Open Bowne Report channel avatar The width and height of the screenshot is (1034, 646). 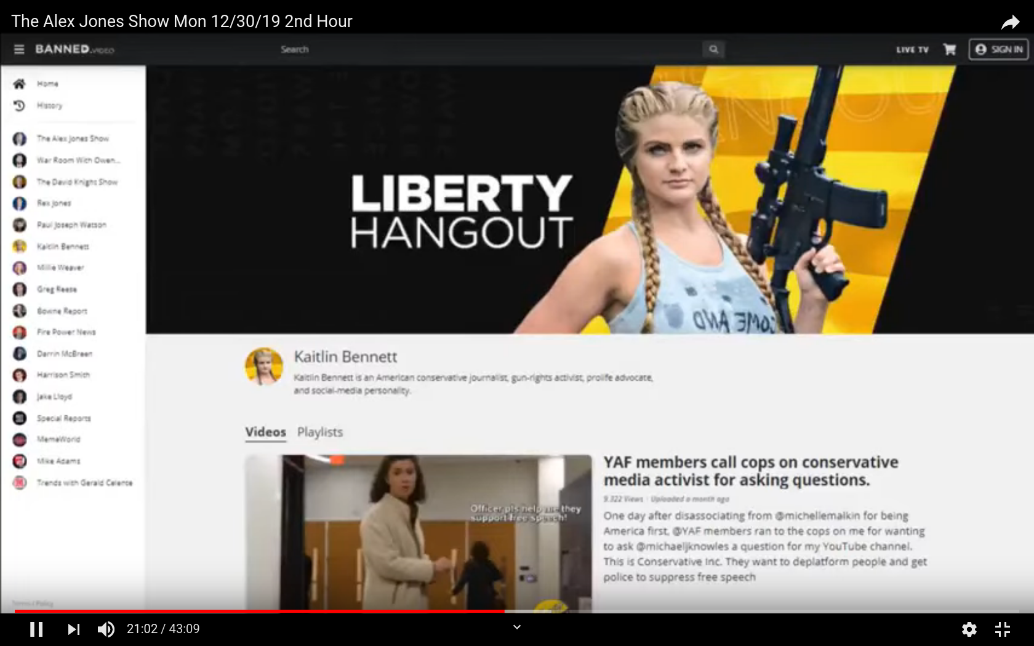pyautogui.click(x=20, y=311)
